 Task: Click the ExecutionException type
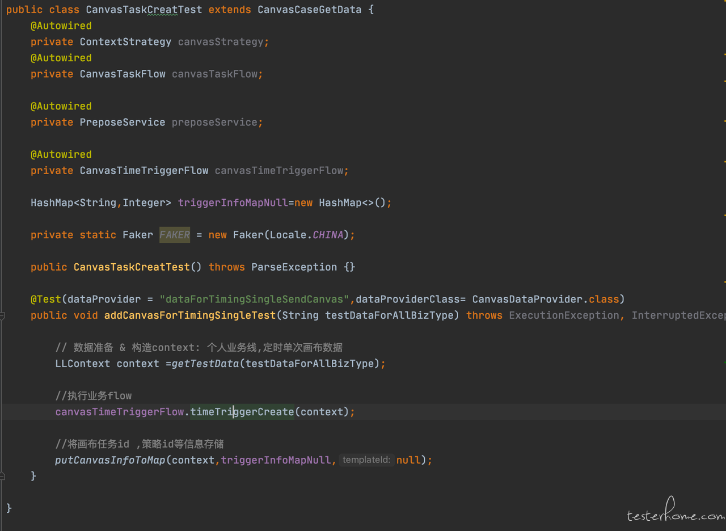pyautogui.click(x=564, y=315)
